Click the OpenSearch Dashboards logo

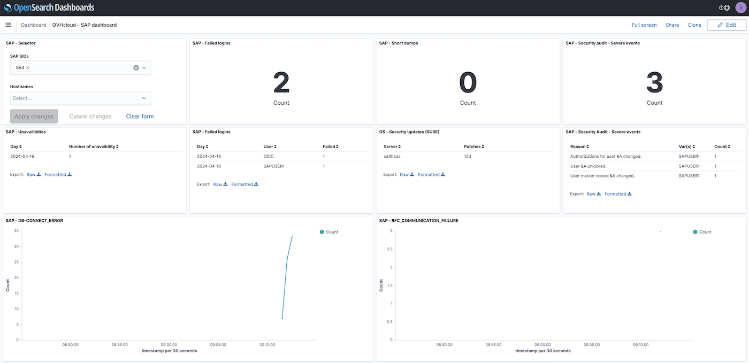coord(49,7)
